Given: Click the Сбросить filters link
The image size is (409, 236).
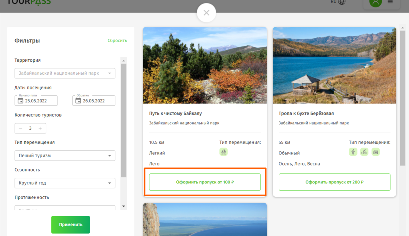Looking at the screenshot, I should coord(117,41).
